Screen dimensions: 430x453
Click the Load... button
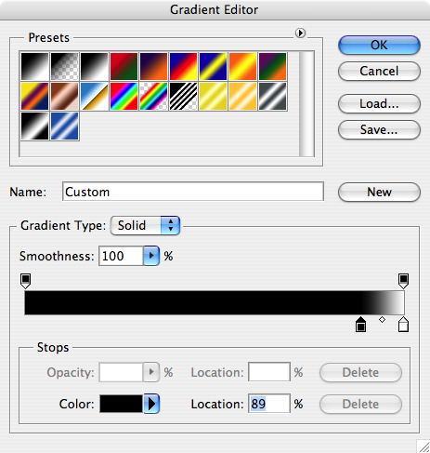click(379, 104)
